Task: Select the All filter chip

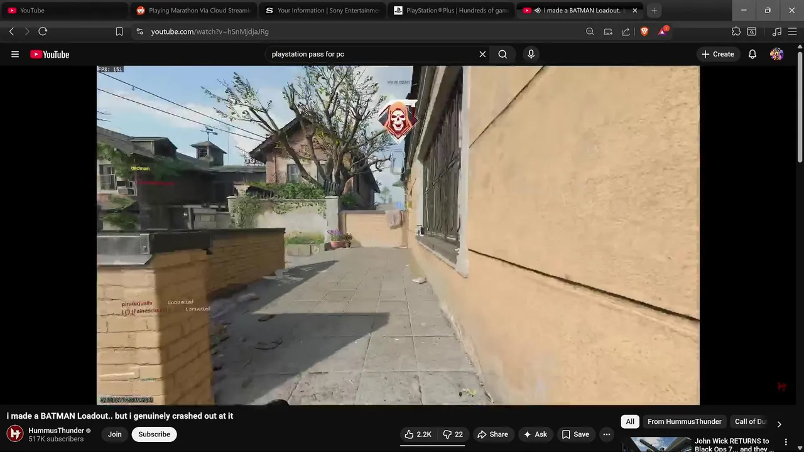Action: coord(630,422)
